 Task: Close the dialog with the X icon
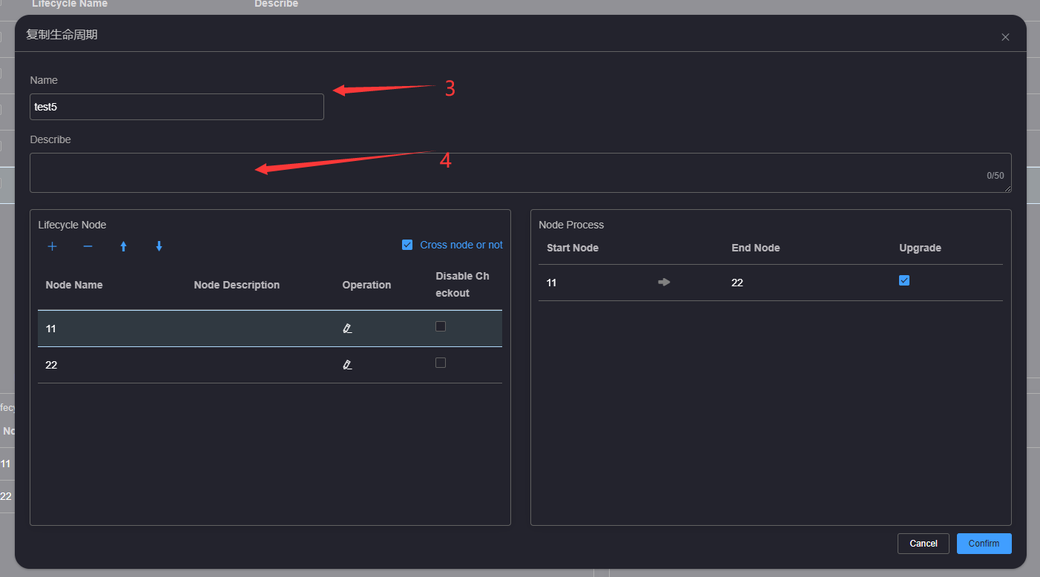[1005, 37]
